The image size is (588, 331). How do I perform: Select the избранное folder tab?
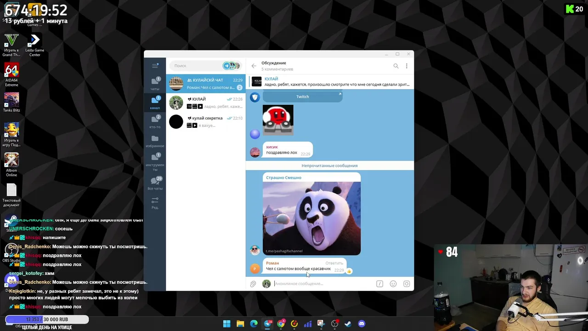155,141
